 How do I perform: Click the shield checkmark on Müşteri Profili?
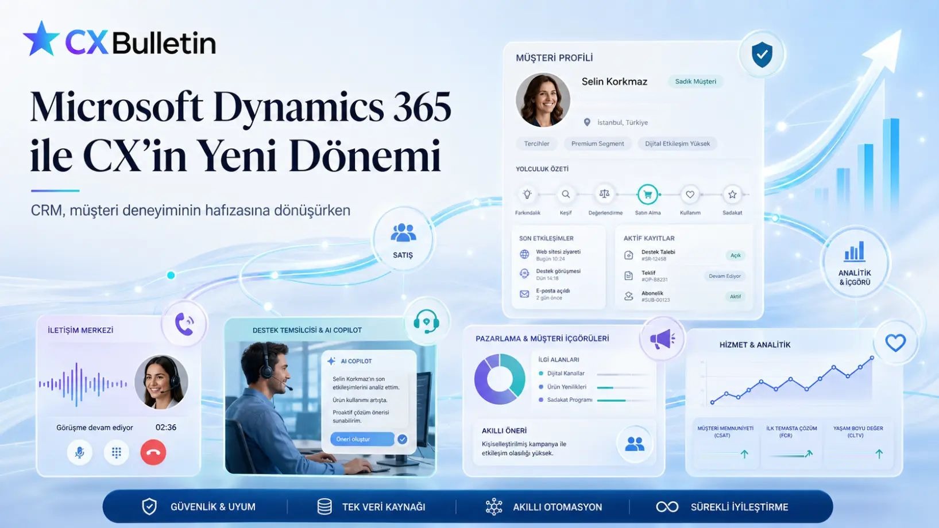[x=762, y=55]
